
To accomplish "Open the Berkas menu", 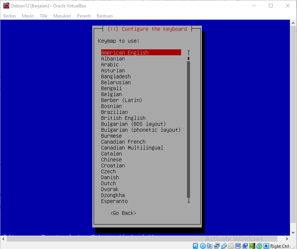I will [10, 16].
